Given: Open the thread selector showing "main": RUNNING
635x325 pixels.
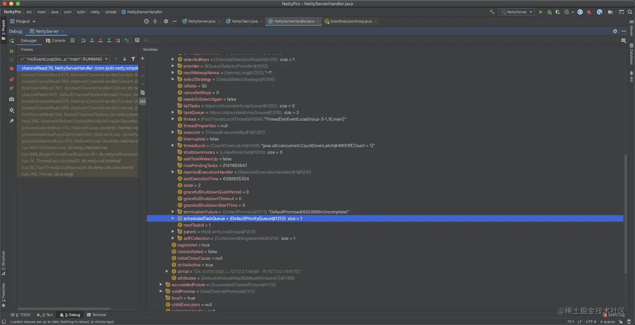Looking at the screenshot, I should (x=64, y=59).
